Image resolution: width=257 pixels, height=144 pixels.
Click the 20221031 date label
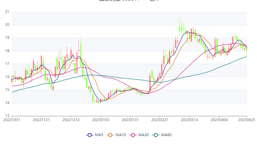click(12, 120)
